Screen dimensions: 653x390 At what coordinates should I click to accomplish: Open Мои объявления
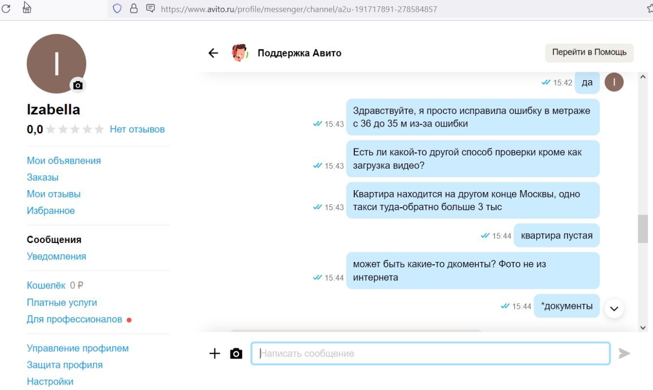point(64,161)
